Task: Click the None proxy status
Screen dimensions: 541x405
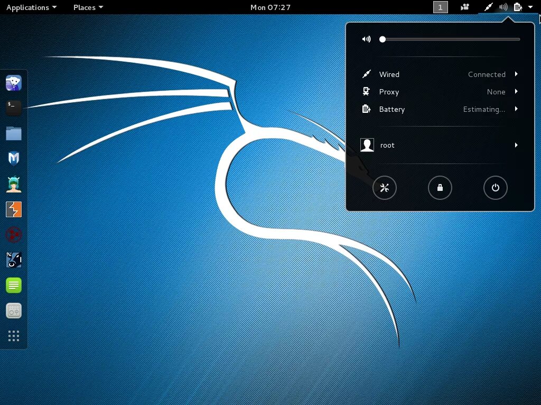Action: (x=496, y=92)
